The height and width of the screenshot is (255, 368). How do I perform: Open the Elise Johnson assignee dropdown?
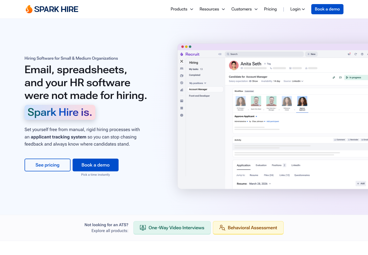[x=259, y=121]
